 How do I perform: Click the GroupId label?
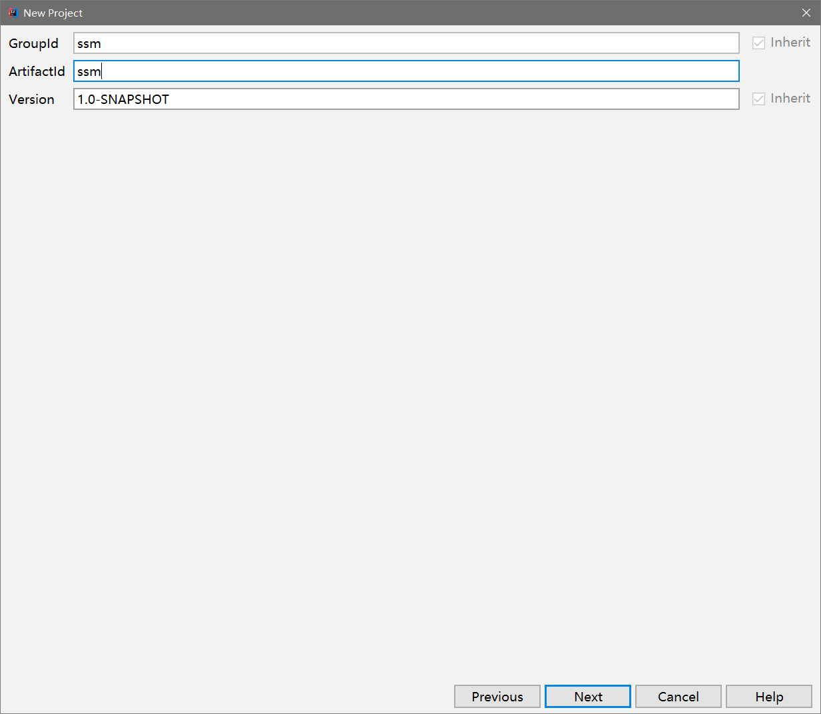[x=33, y=43]
